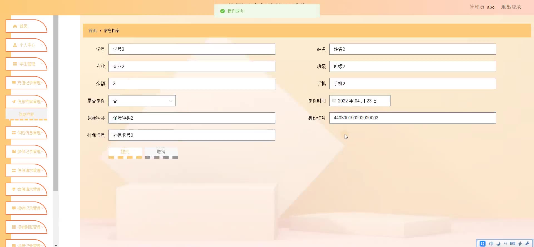Viewport: 534px width, 247px height.
Task: Click the 管理员 abo account label
Action: 482,7
